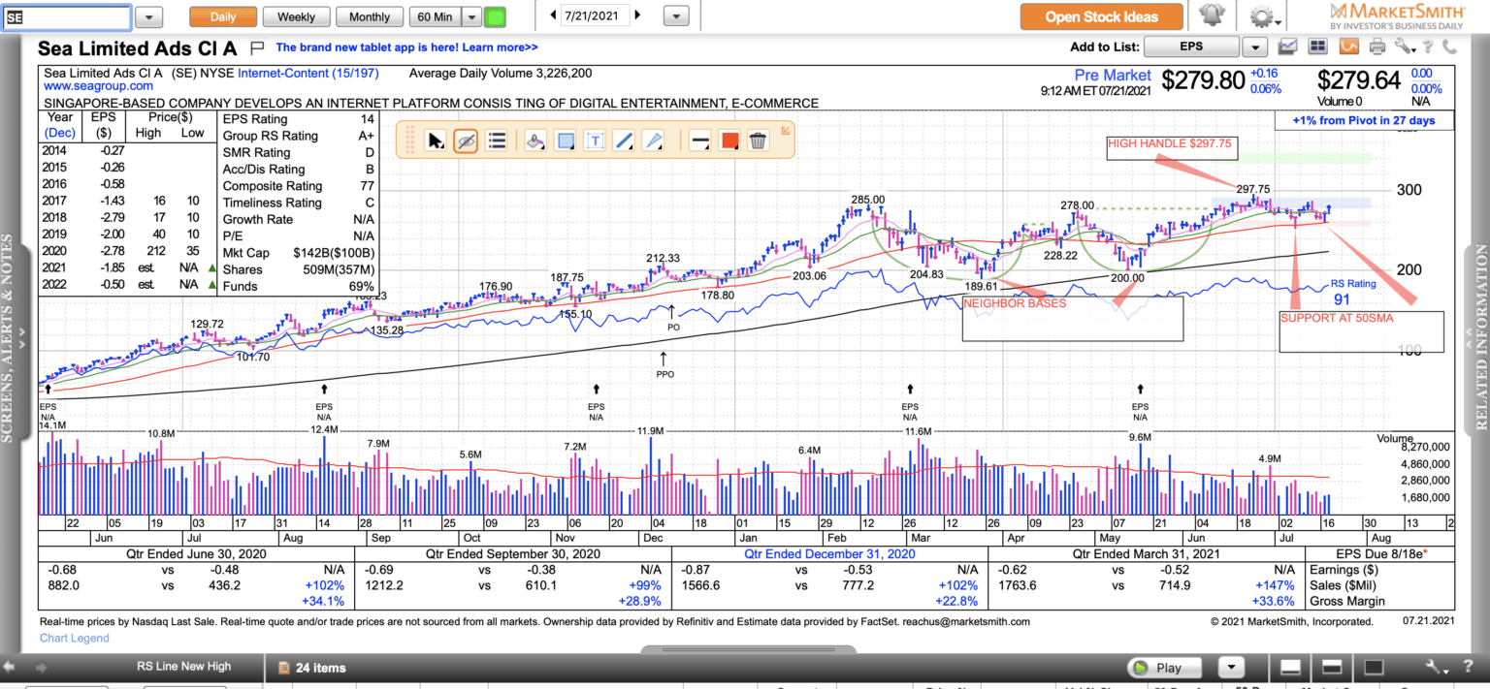Click the 7/21/2021 date field
Viewport: 1490px width, 689px height.
[x=596, y=15]
